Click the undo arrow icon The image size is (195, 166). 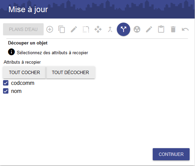pos(185,29)
